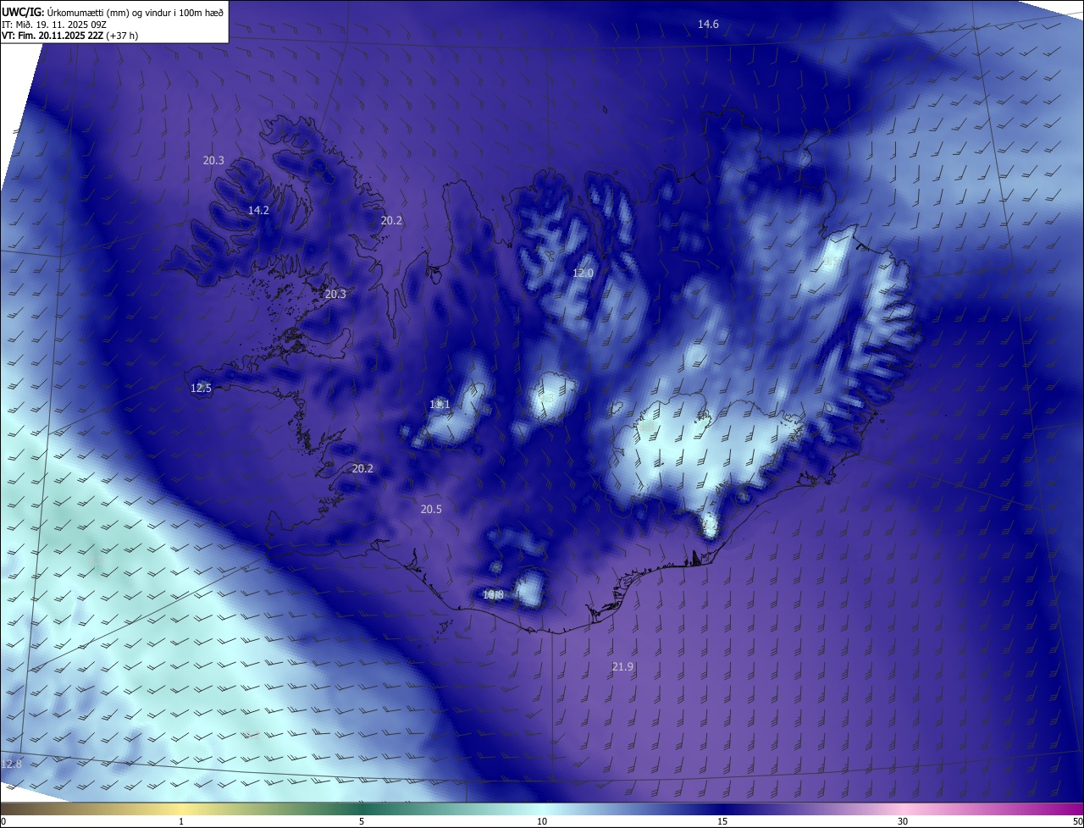Click the 12.0 value on the map

(x=583, y=273)
